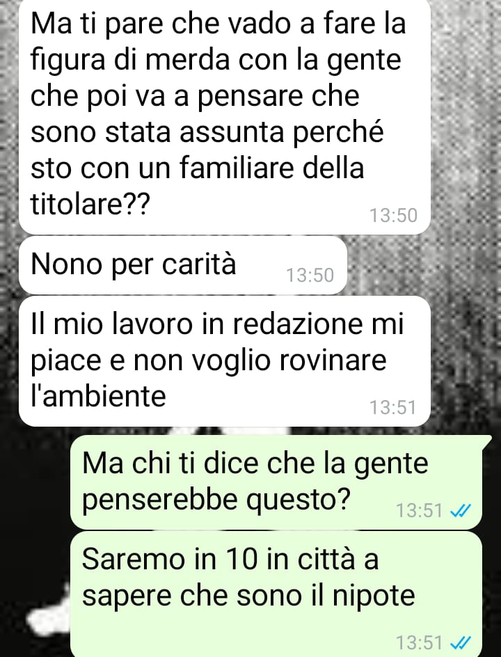Tap the chat wallpaper right of 'Nono per carità'
Viewport: 501px width, 657px height.
coord(423,265)
